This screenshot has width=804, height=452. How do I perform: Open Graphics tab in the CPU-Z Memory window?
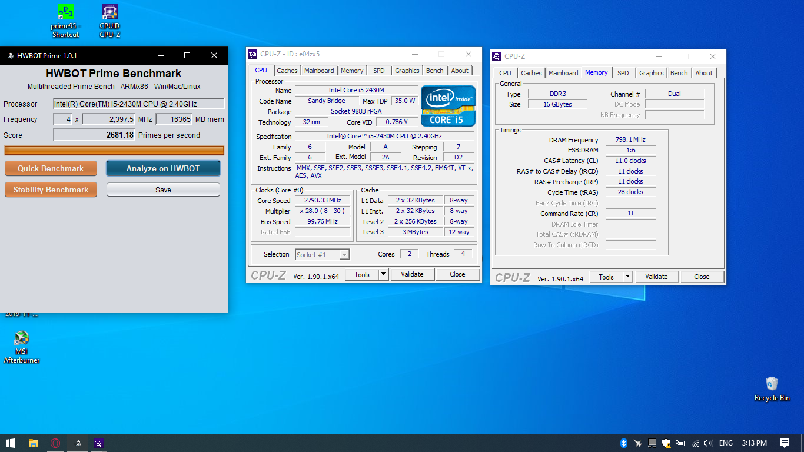coord(652,73)
